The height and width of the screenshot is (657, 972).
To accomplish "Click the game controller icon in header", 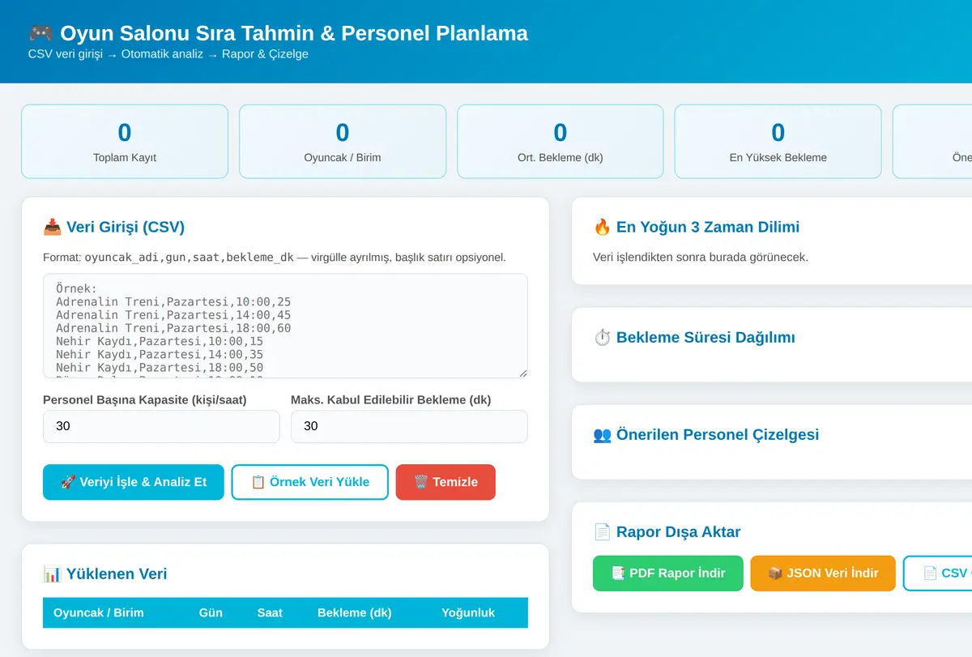I will click(x=40, y=33).
